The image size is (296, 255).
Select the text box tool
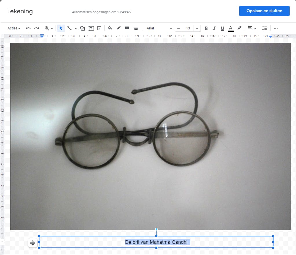click(x=91, y=28)
